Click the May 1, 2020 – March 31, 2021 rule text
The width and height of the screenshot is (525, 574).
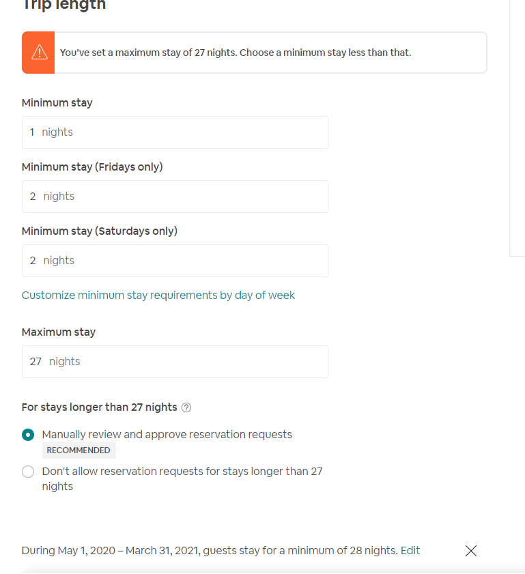pyautogui.click(x=210, y=551)
